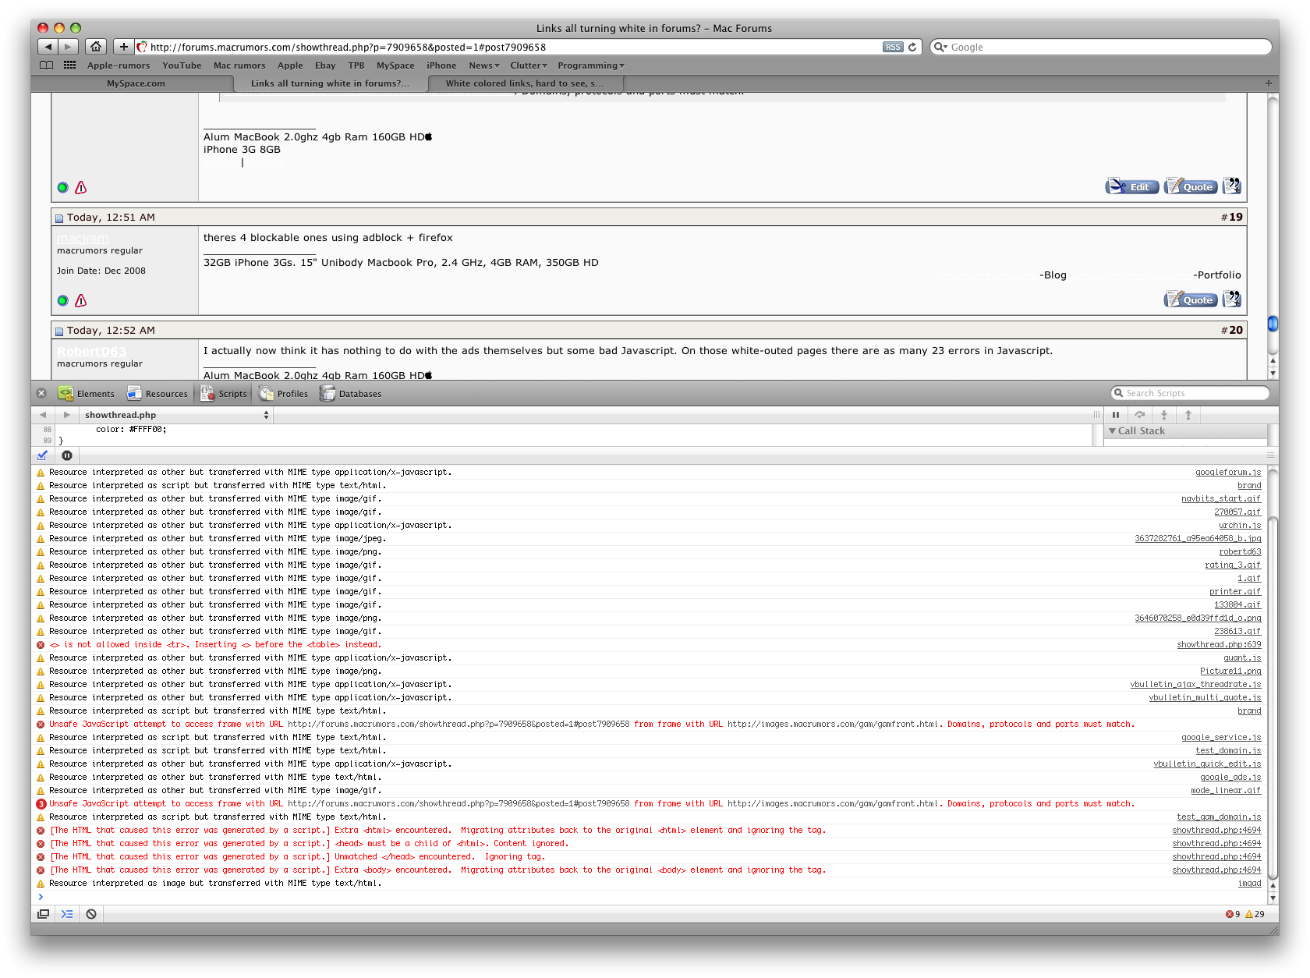Click the errors count indicator
Viewport: 1310px width, 978px height.
pos(1233,914)
